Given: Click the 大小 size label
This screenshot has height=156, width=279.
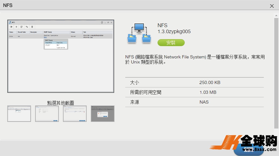Looking at the screenshot, I should [134, 83].
